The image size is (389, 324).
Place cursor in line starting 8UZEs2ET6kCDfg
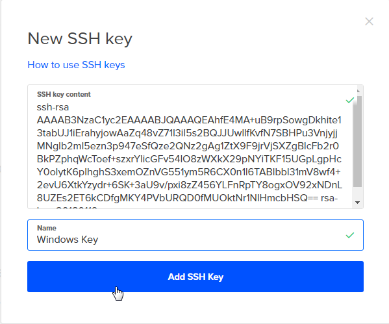click(187, 198)
